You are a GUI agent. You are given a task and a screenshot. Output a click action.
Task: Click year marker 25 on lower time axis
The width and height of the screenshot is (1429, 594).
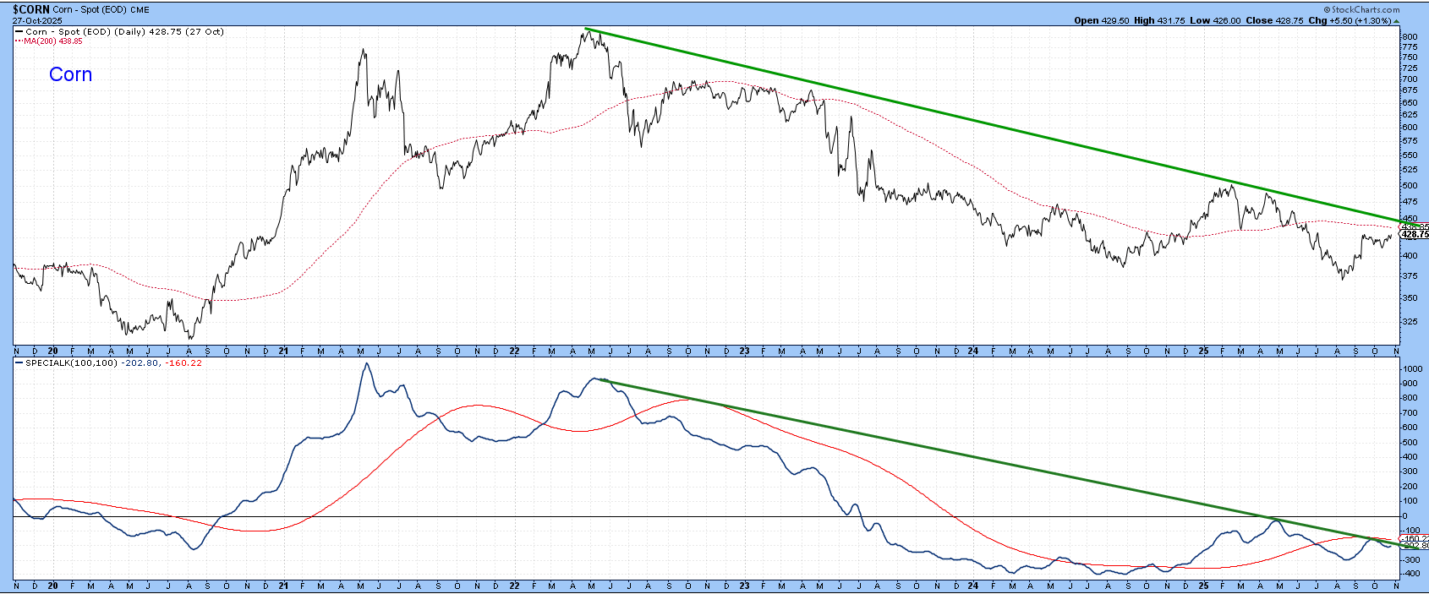tap(1203, 586)
